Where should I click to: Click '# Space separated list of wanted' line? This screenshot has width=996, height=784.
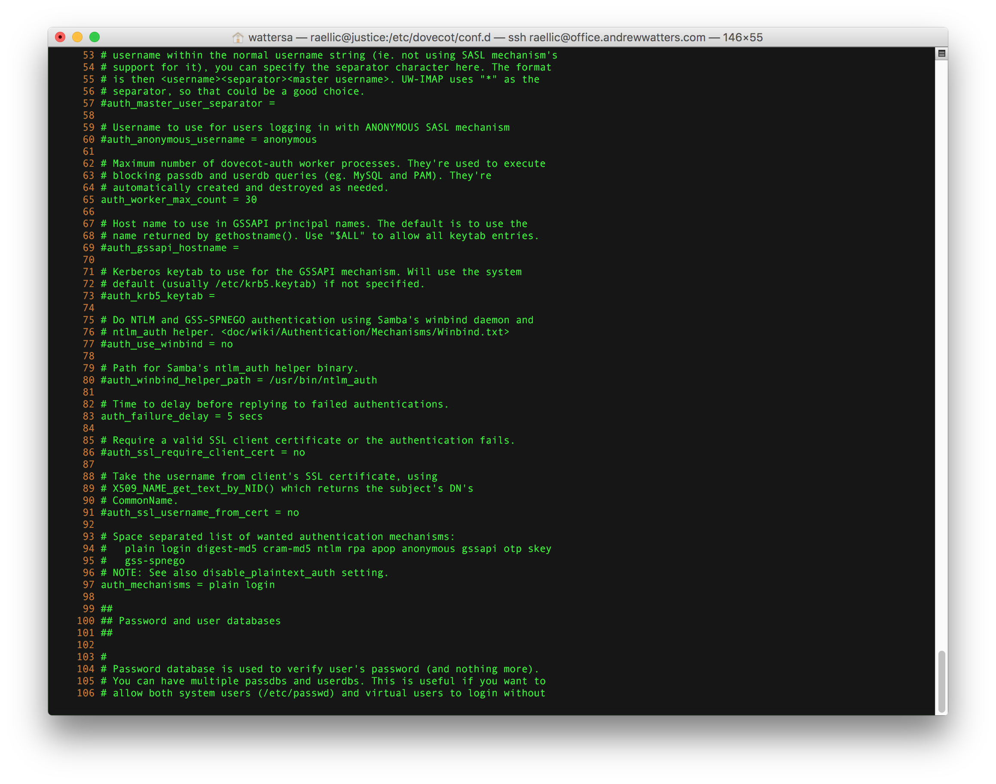(278, 536)
